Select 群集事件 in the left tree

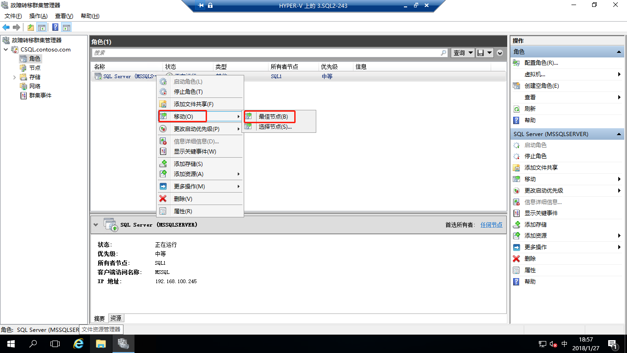(40, 95)
